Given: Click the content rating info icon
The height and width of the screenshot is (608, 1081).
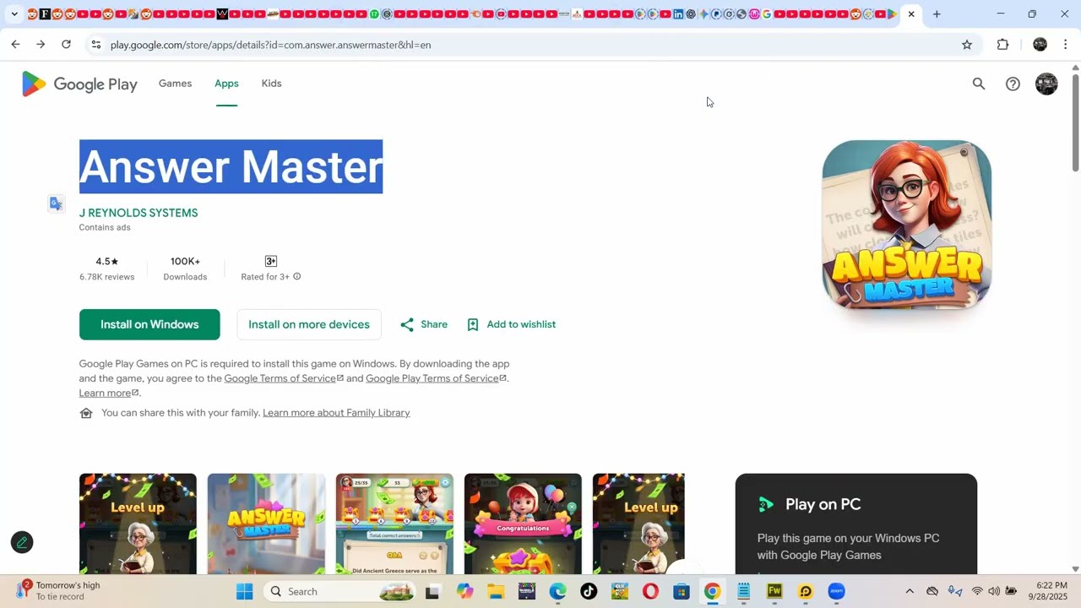Looking at the screenshot, I should point(296,277).
